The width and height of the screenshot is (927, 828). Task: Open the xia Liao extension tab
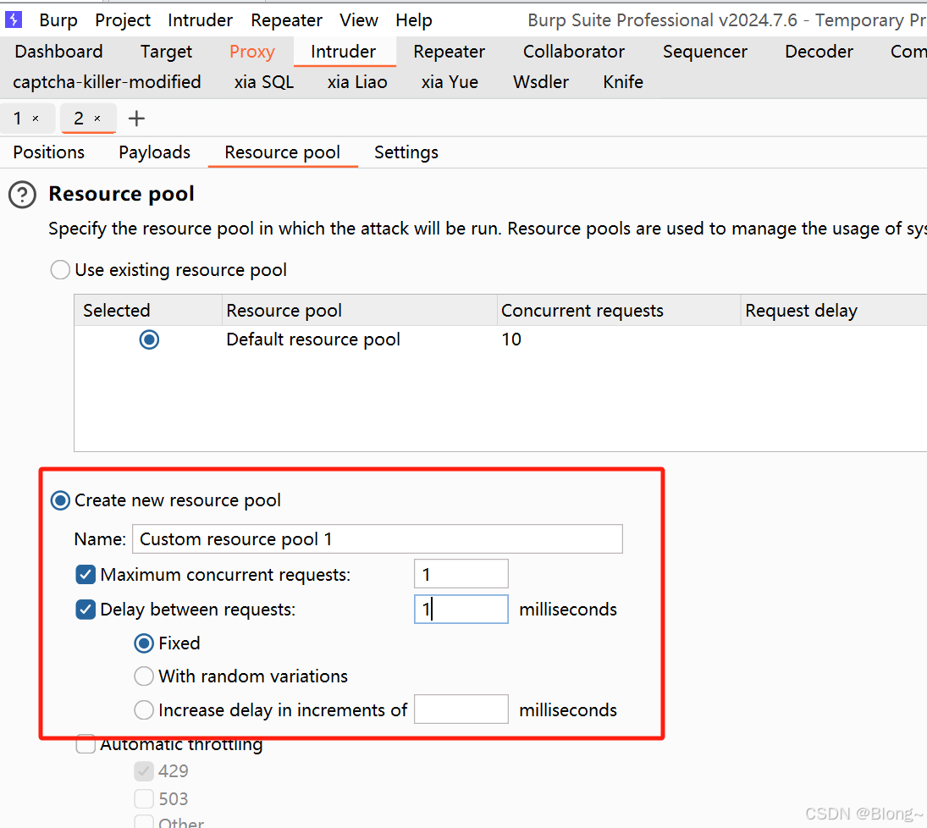357,81
